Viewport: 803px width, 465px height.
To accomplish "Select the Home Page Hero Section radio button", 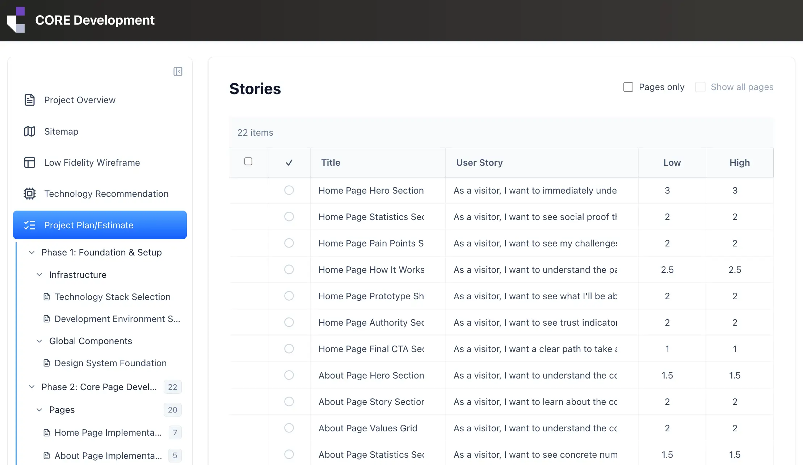I will point(289,190).
